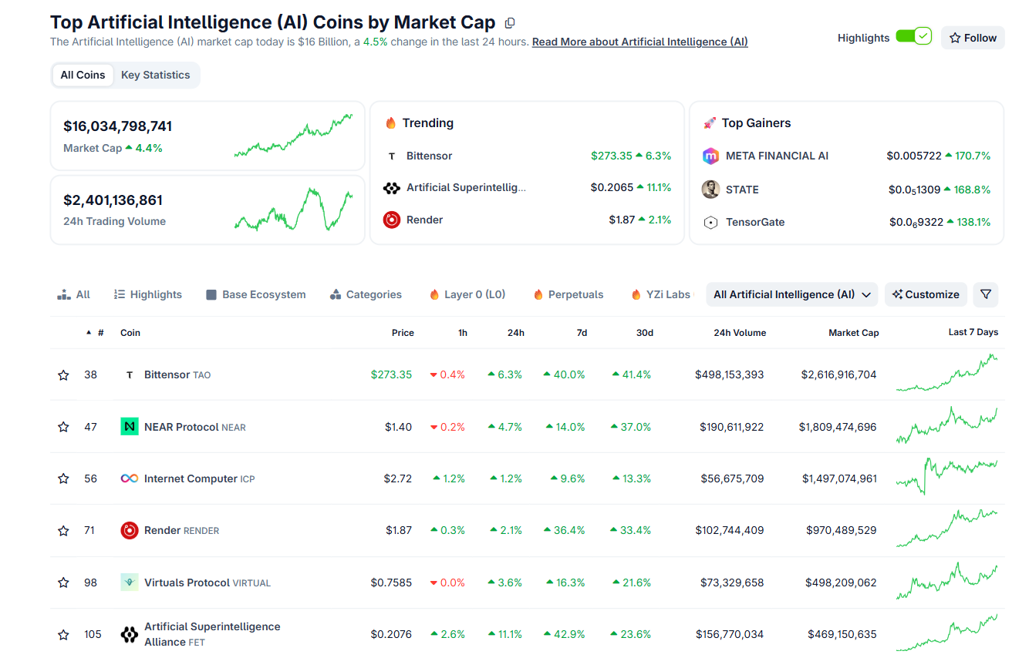This screenshot has height=658, width=1029.
Task: Click the Virtuals Protocol coin icon
Action: (130, 582)
